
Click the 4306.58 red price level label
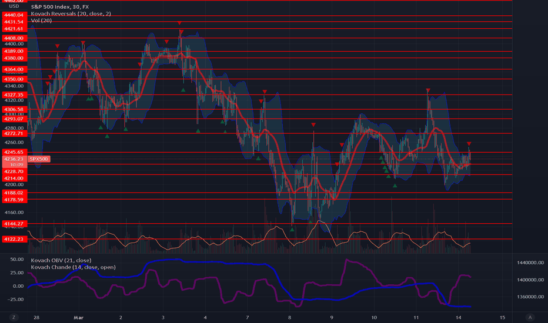[14, 109]
